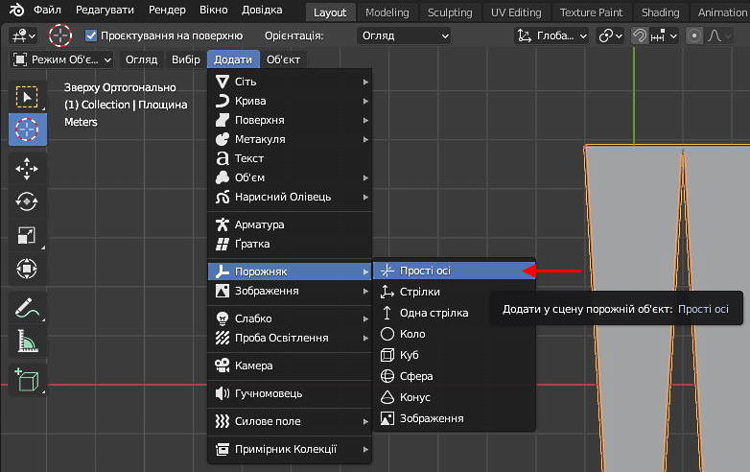Switch to the Sculpting workspace tab

(x=450, y=12)
